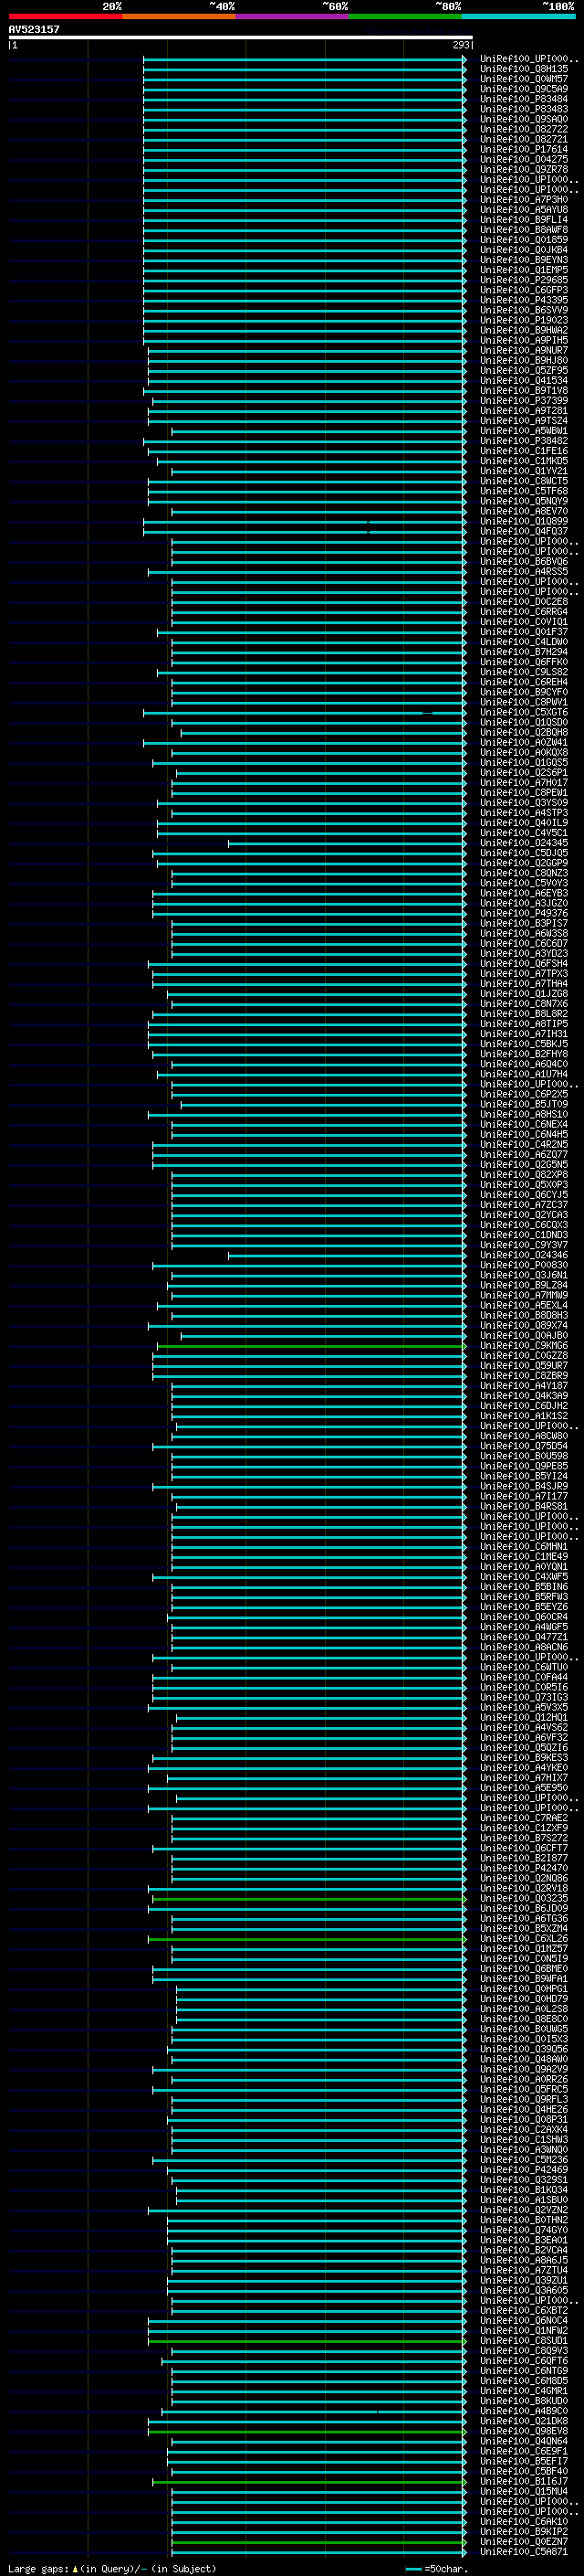Click green-bar hit UniRef100_B1I6J7
Screen dimensions: 584x2576
pyautogui.click(x=523, y=2481)
